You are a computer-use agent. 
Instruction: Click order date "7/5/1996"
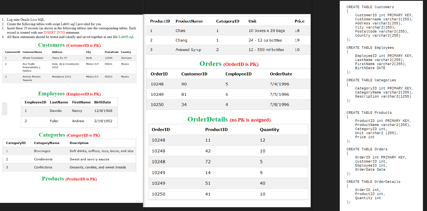click(279, 94)
